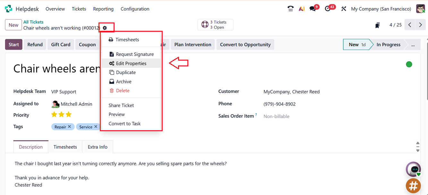Switch to the Extra Info tab

tap(98, 147)
